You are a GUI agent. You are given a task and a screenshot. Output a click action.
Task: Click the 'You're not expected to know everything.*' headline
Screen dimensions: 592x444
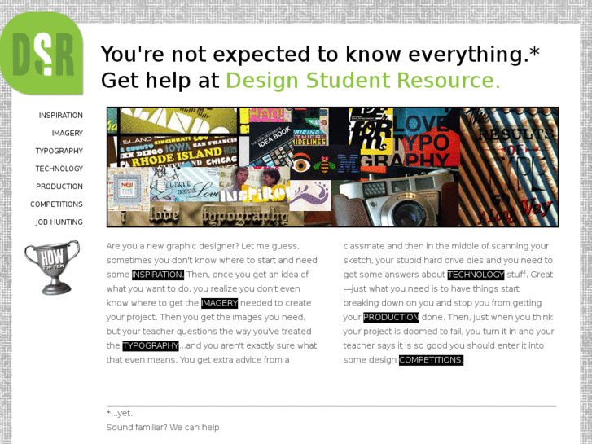[320, 54]
